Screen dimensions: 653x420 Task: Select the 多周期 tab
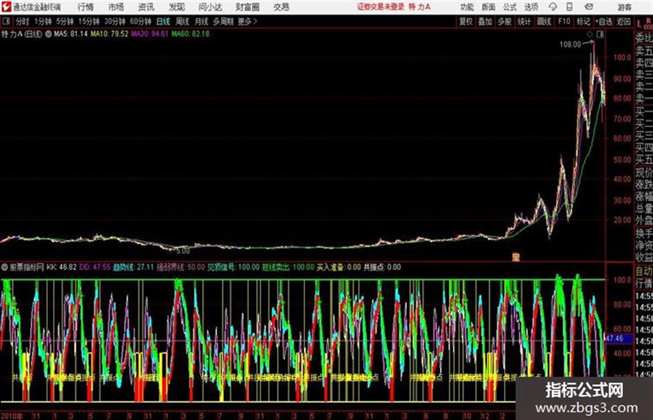(x=223, y=21)
